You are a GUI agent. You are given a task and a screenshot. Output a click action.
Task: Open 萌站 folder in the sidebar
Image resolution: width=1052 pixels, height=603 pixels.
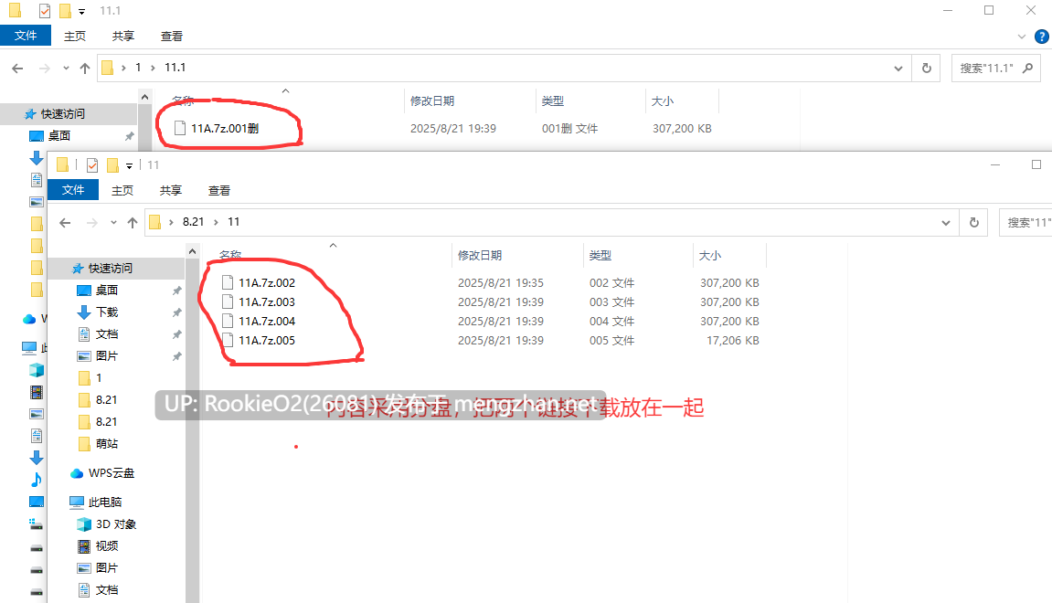pyautogui.click(x=107, y=443)
